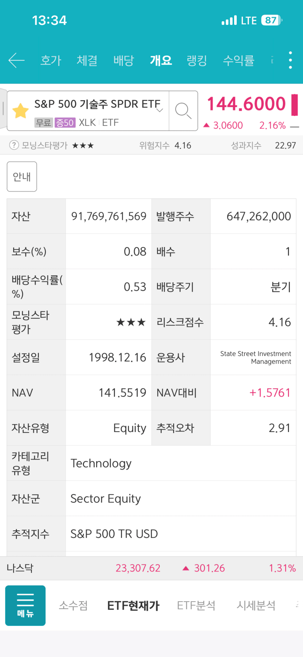Image resolution: width=303 pixels, height=657 pixels.
Task: Tap the 나스닥 index ticker bar
Action: coord(151,568)
